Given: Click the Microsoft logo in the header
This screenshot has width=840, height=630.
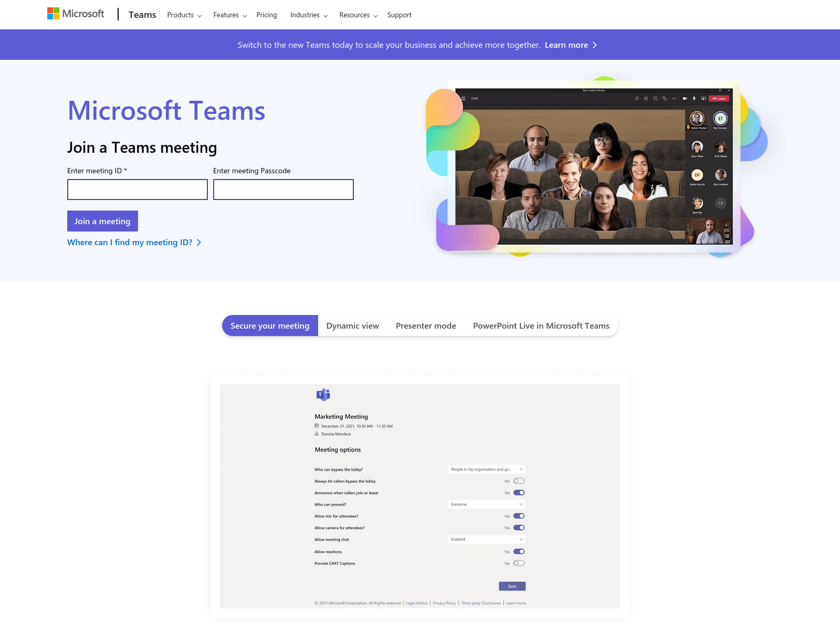Looking at the screenshot, I should click(76, 14).
